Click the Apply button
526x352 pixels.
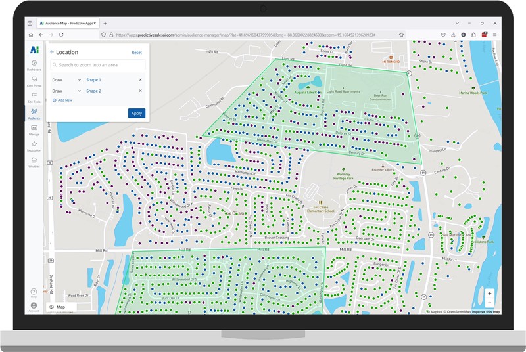(x=136, y=113)
